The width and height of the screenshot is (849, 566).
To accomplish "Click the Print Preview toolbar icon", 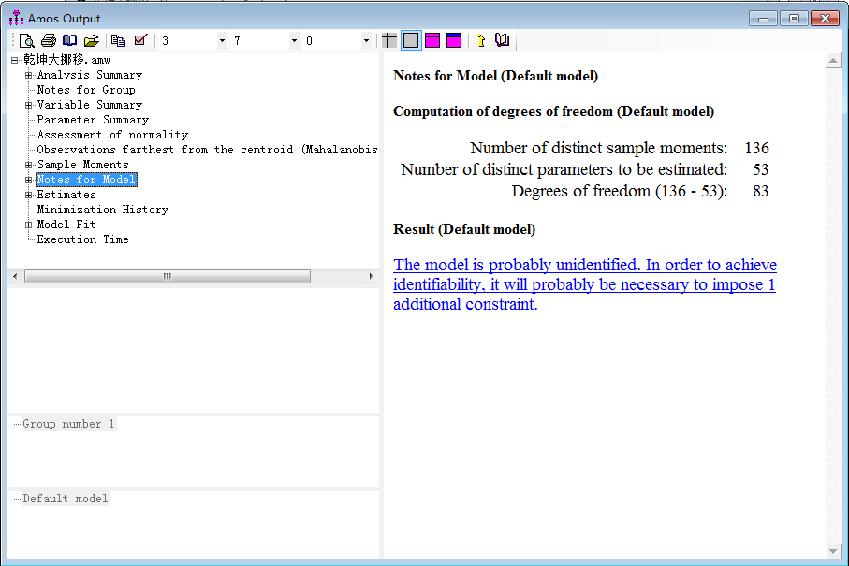I will [27, 40].
